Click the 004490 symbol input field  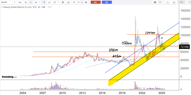click(x=6, y=2)
